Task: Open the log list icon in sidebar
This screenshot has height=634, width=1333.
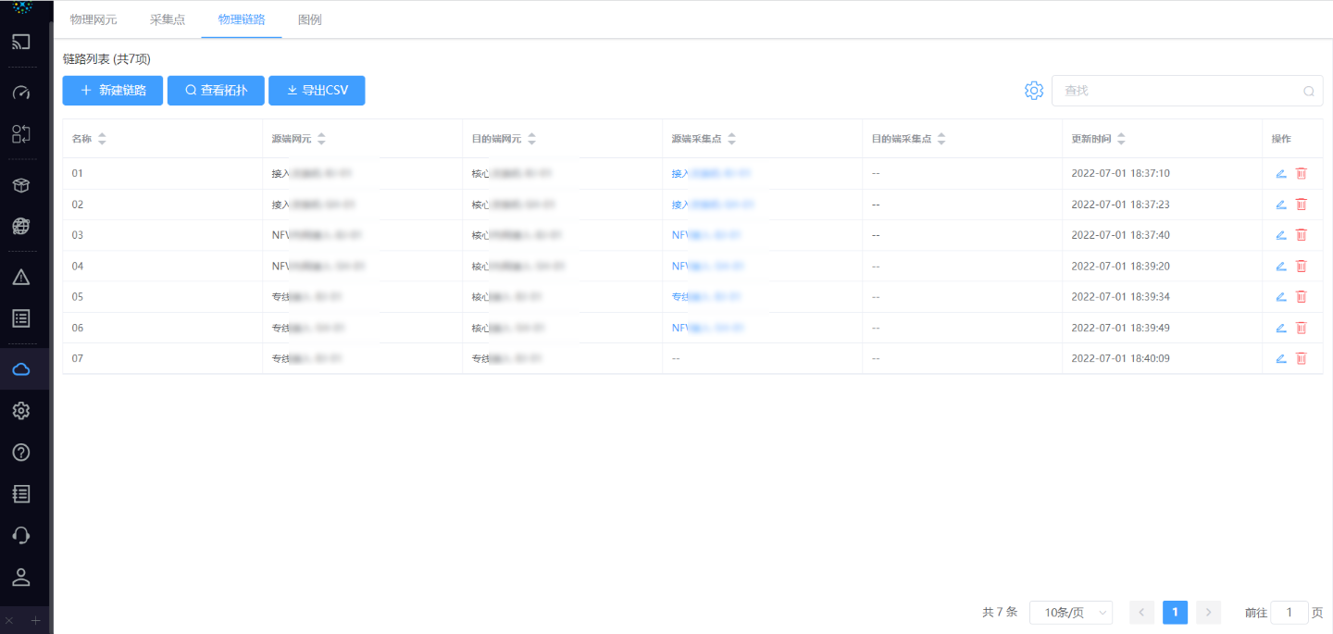Action: [x=20, y=493]
